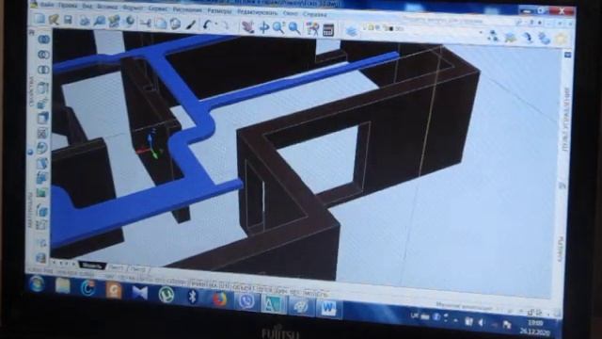Open the Вставка menu
Screen dimensions: 602x339
[x=107, y=7]
